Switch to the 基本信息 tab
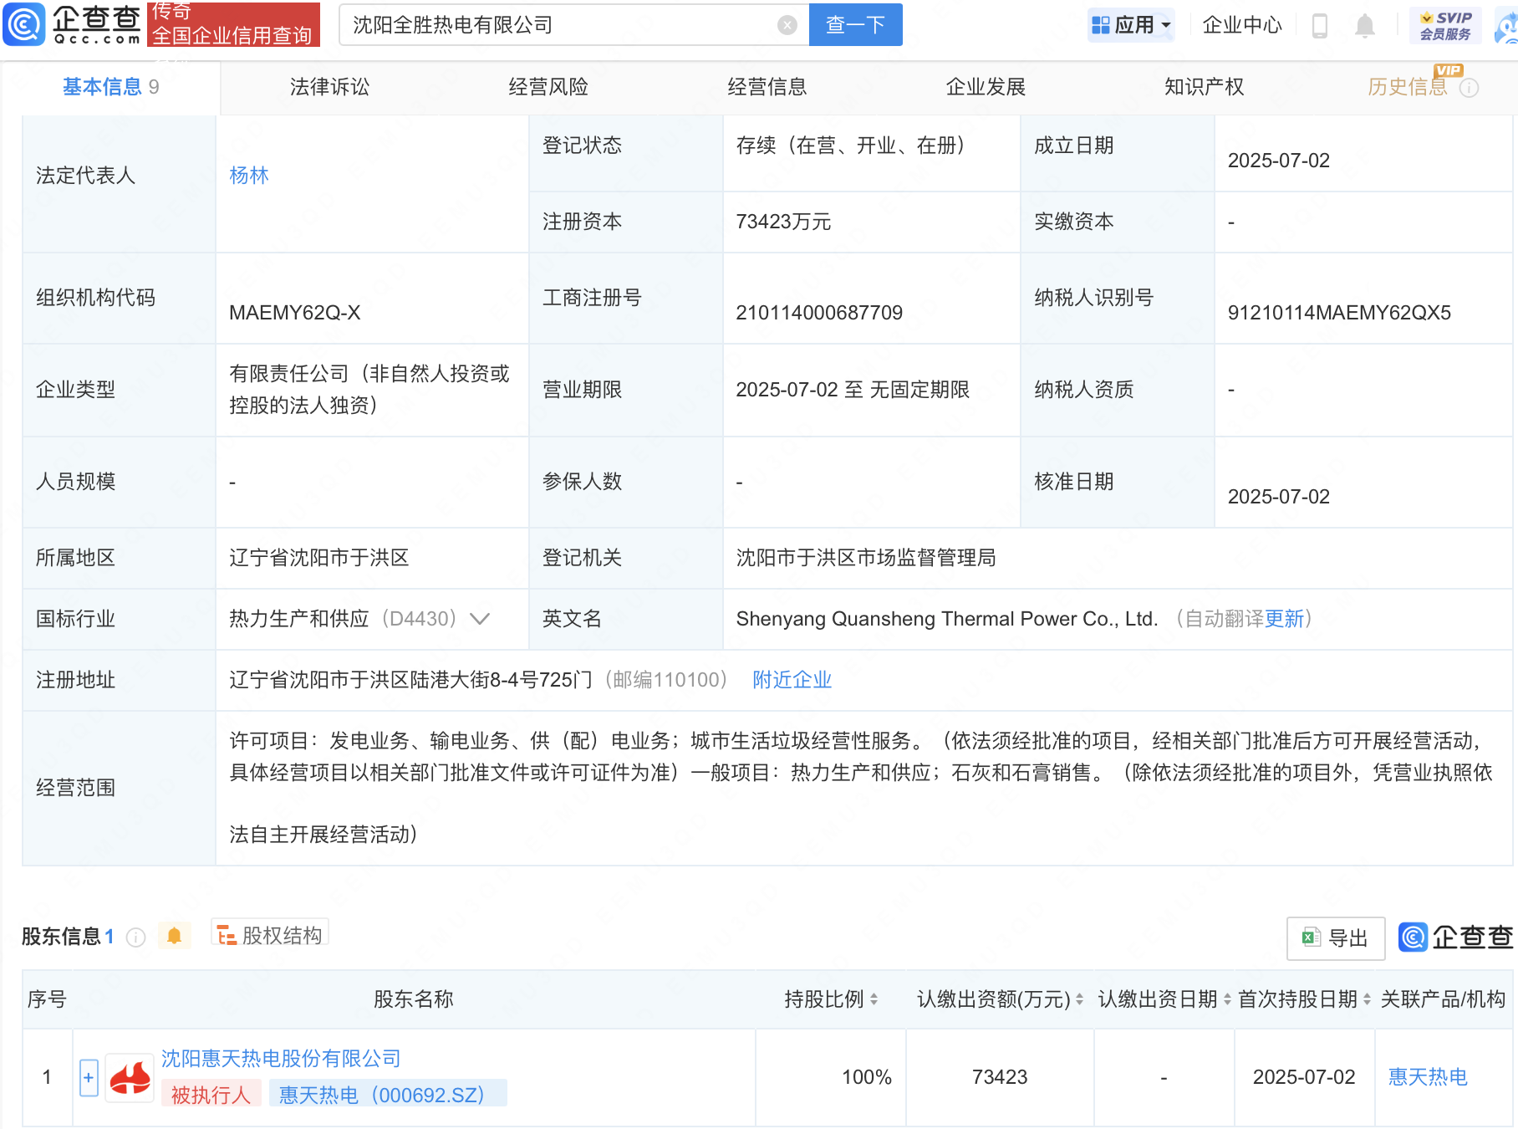Viewport: 1518px width, 1129px height. [110, 87]
